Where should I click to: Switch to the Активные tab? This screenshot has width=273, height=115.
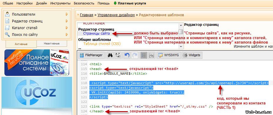tap(21, 44)
